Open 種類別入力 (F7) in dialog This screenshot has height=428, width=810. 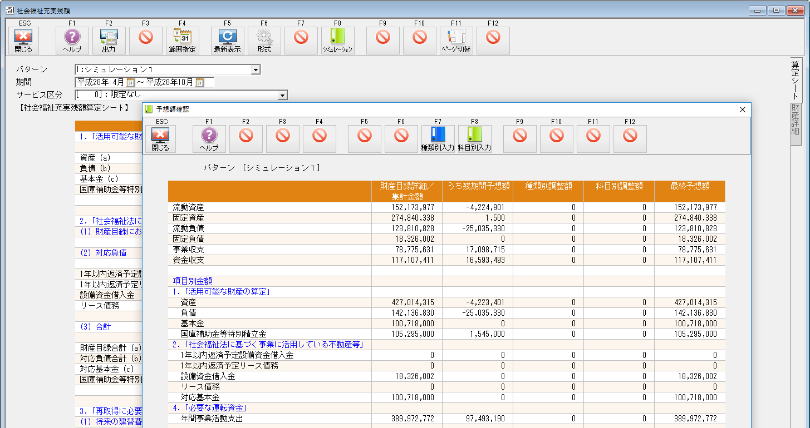click(438, 138)
